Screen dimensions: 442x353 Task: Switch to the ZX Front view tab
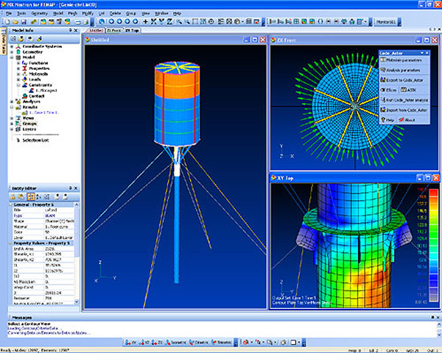point(113,30)
